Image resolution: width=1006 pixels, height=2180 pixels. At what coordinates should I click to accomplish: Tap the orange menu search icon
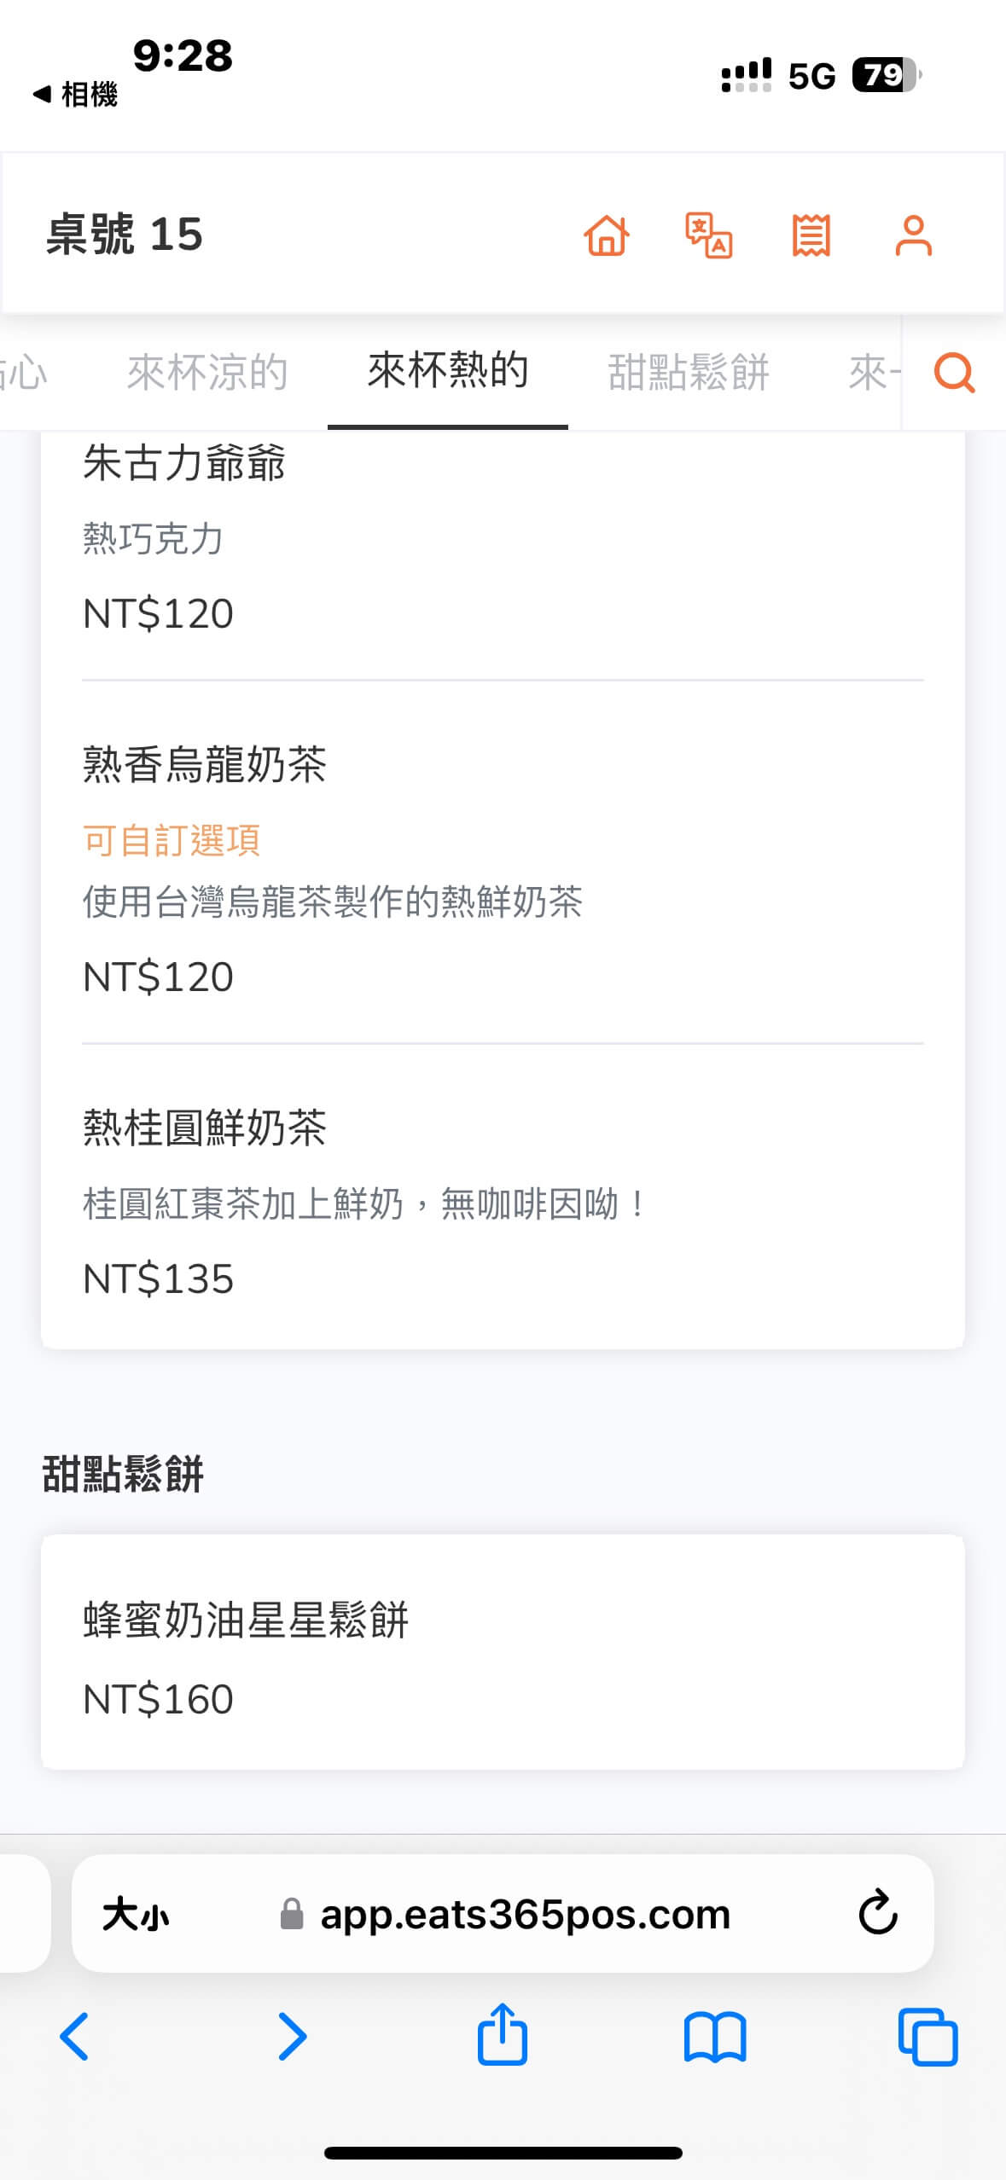pos(954,373)
